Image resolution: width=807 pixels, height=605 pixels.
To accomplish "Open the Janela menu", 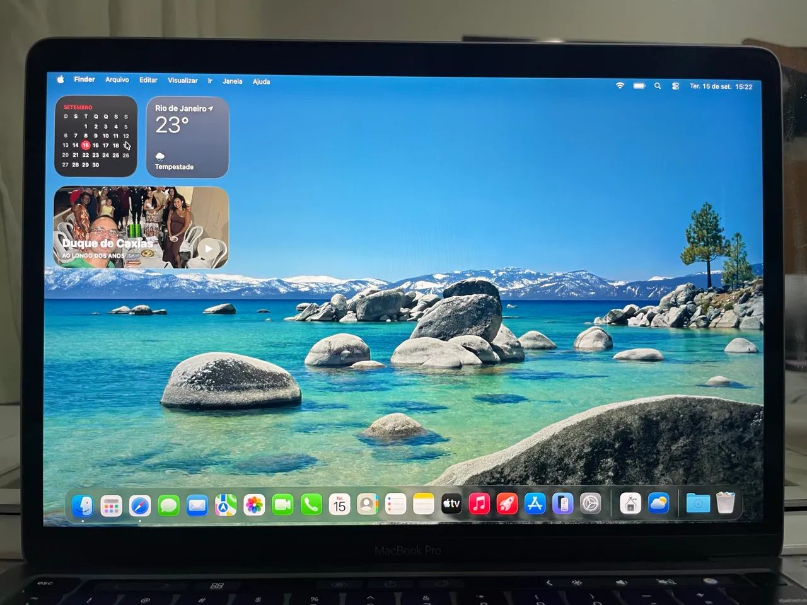I will (x=233, y=81).
